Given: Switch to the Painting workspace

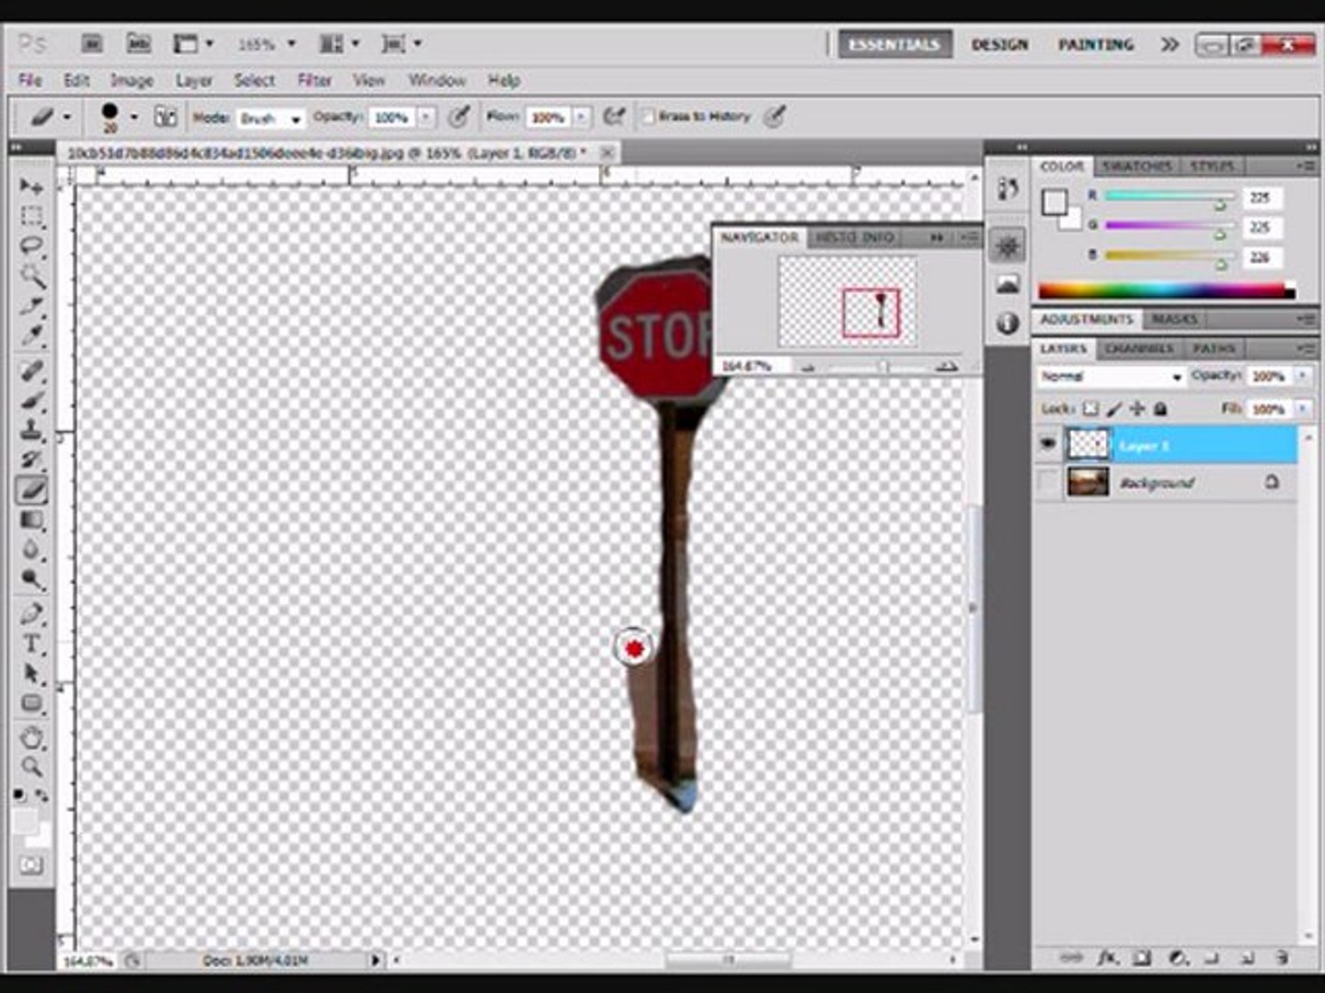Looking at the screenshot, I should click(1095, 44).
